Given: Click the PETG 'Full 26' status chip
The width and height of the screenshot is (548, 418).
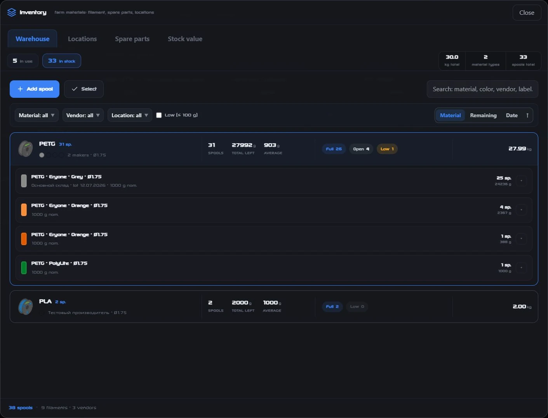Looking at the screenshot, I should pyautogui.click(x=334, y=149).
